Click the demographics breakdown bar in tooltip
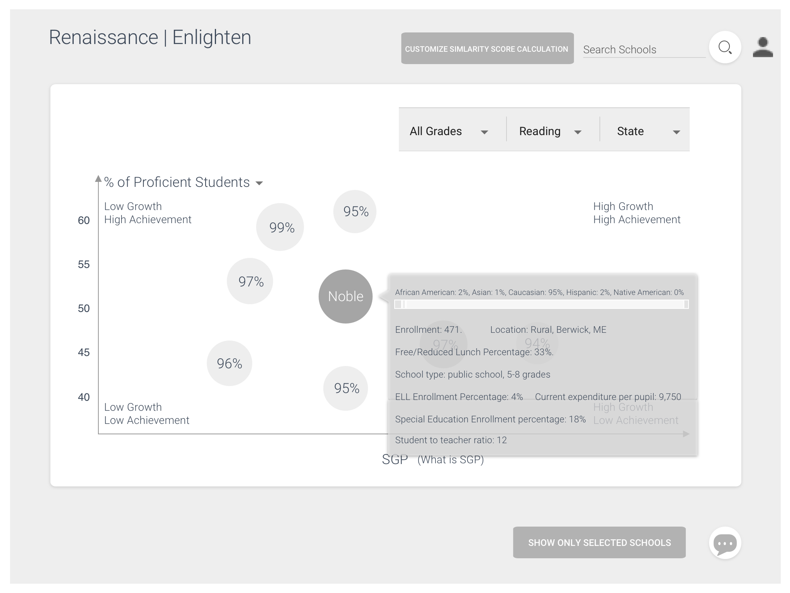Image resolution: width=790 pixels, height=593 pixels. pyautogui.click(x=541, y=304)
